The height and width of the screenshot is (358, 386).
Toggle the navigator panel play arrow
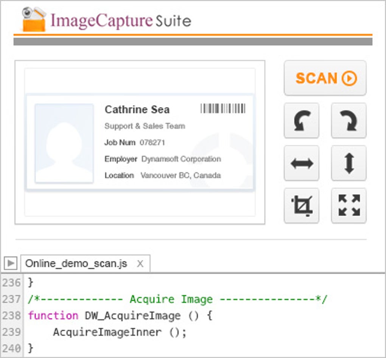(x=11, y=263)
